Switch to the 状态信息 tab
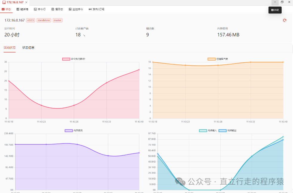293x193 pixels. (28, 48)
